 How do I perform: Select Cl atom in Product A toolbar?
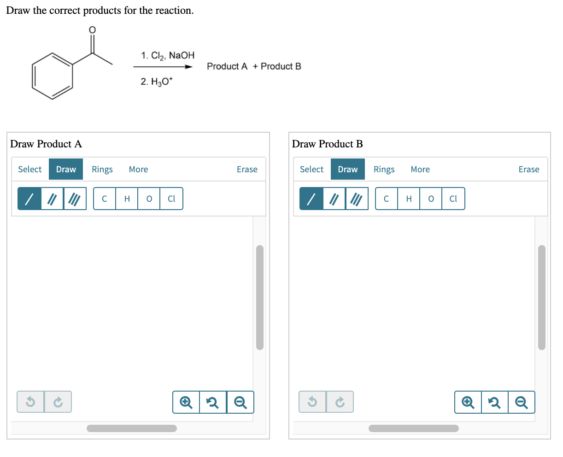[171, 199]
